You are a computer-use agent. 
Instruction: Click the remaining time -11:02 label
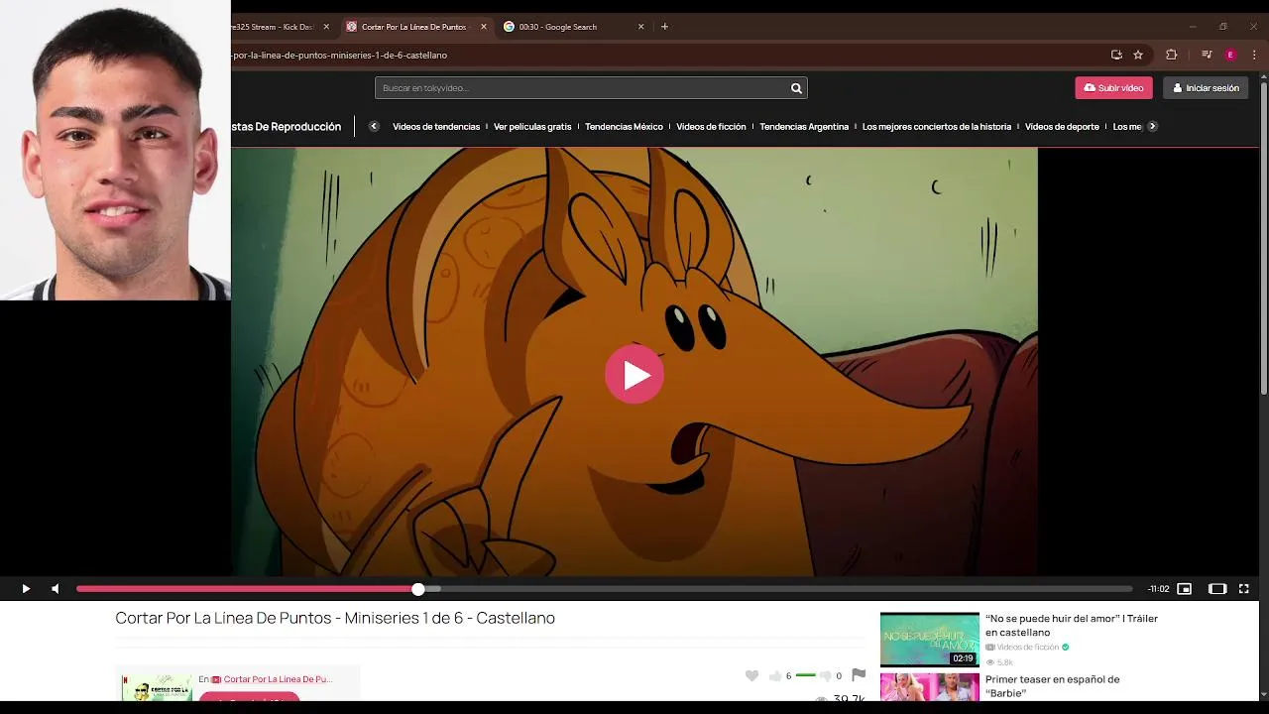click(1158, 589)
